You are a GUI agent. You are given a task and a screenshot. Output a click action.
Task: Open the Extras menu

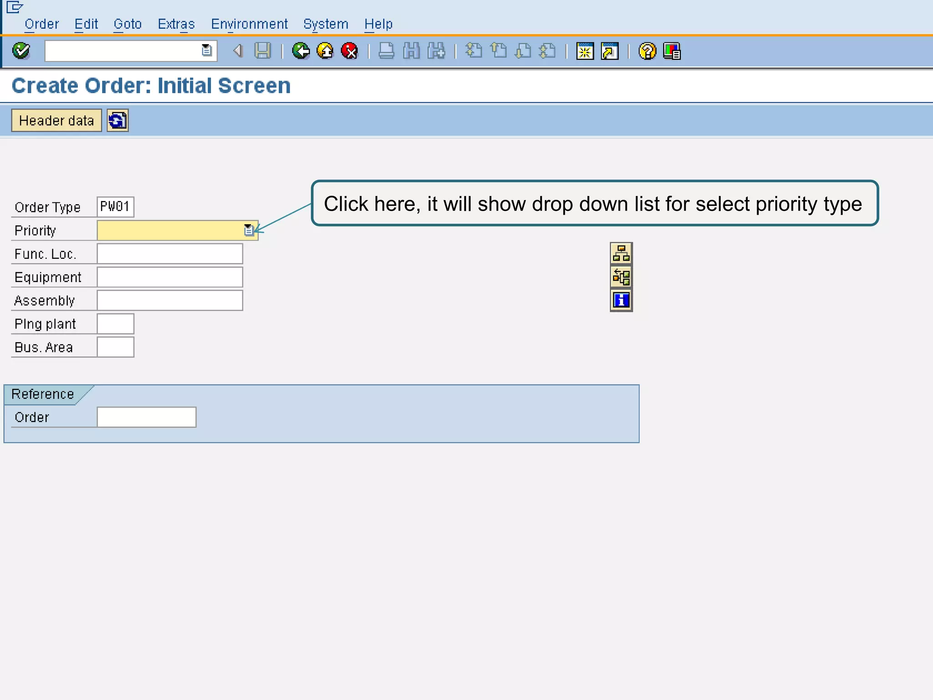pyautogui.click(x=176, y=24)
